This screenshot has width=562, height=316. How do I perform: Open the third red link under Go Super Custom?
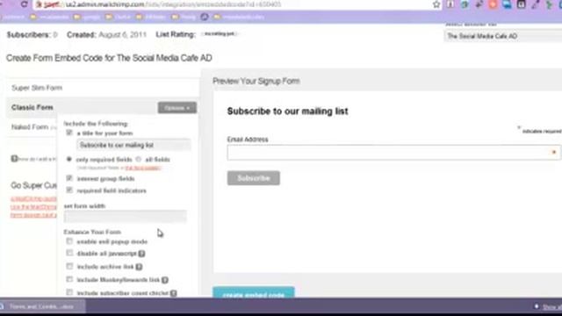(33, 215)
